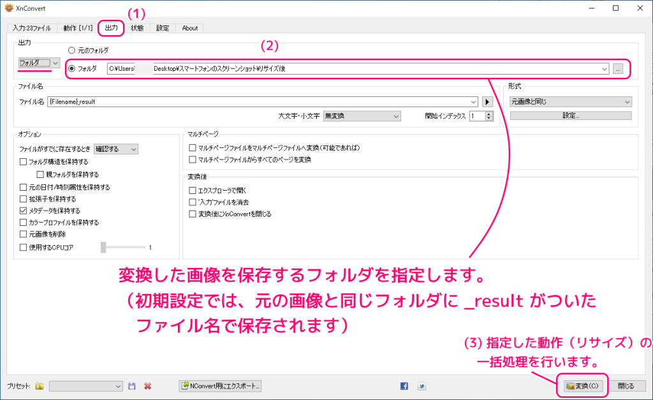Select the 元のフォルダ radio button
Viewport: 653px width, 400px height.
[71, 50]
